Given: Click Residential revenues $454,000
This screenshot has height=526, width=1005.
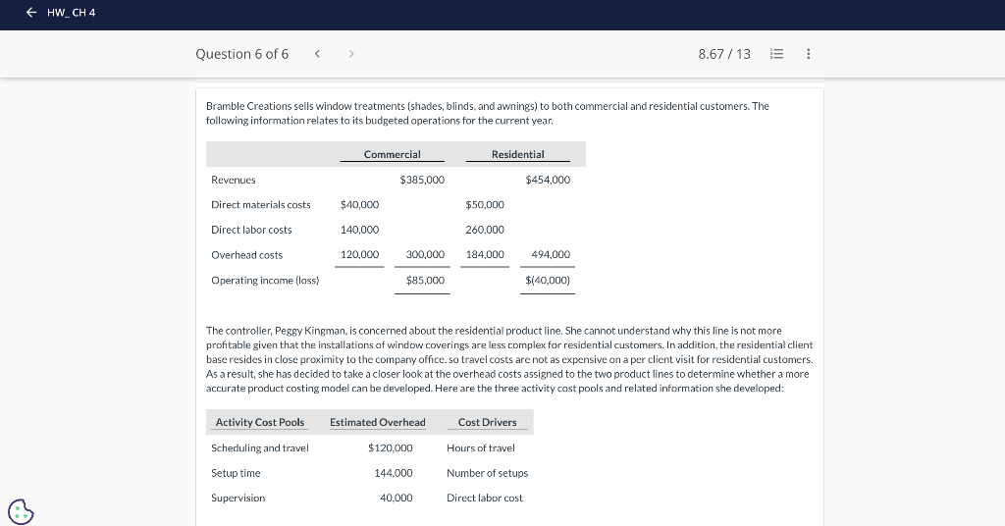Looking at the screenshot, I should tap(548, 180).
